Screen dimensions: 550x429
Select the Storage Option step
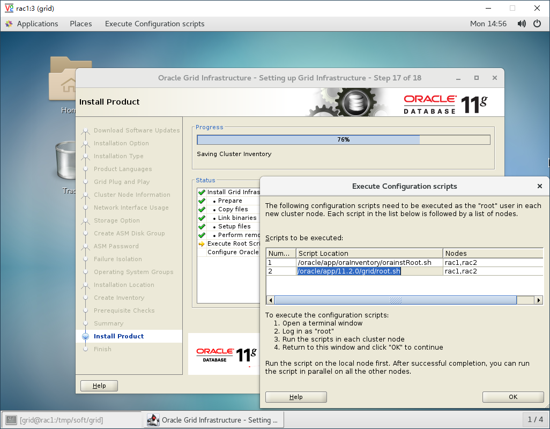click(x=116, y=220)
